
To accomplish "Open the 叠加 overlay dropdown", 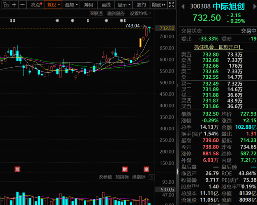I will 71,5.
